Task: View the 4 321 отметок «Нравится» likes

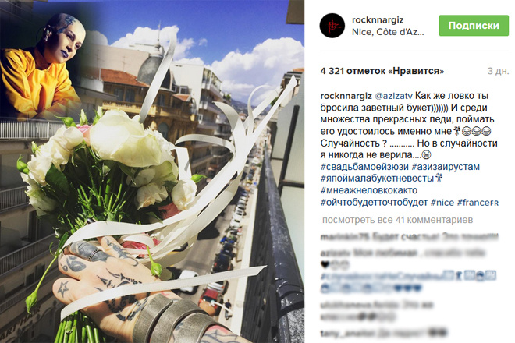Action: click(382, 71)
